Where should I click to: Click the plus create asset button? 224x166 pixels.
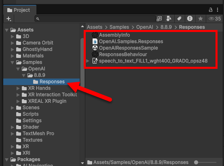[9, 19]
